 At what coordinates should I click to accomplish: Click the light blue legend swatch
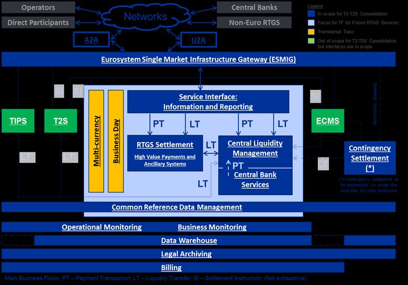[311, 22]
